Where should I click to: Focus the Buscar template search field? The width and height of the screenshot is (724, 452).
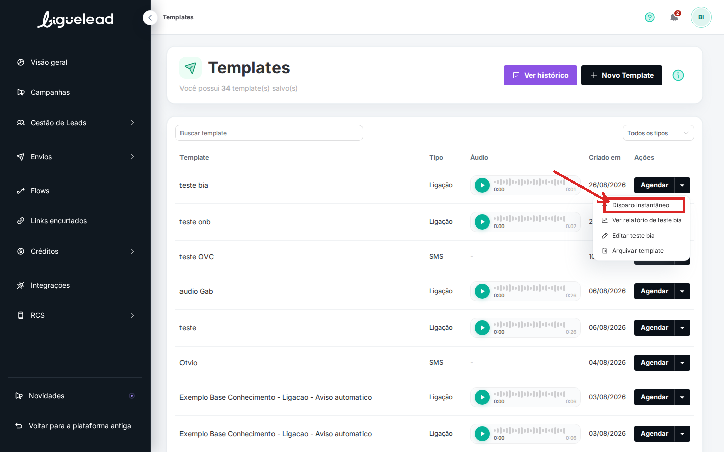(269, 133)
